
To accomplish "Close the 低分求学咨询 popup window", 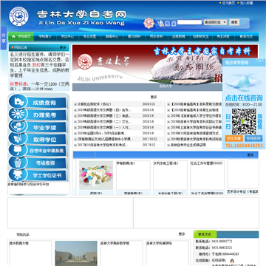I will [x=260, y=61].
